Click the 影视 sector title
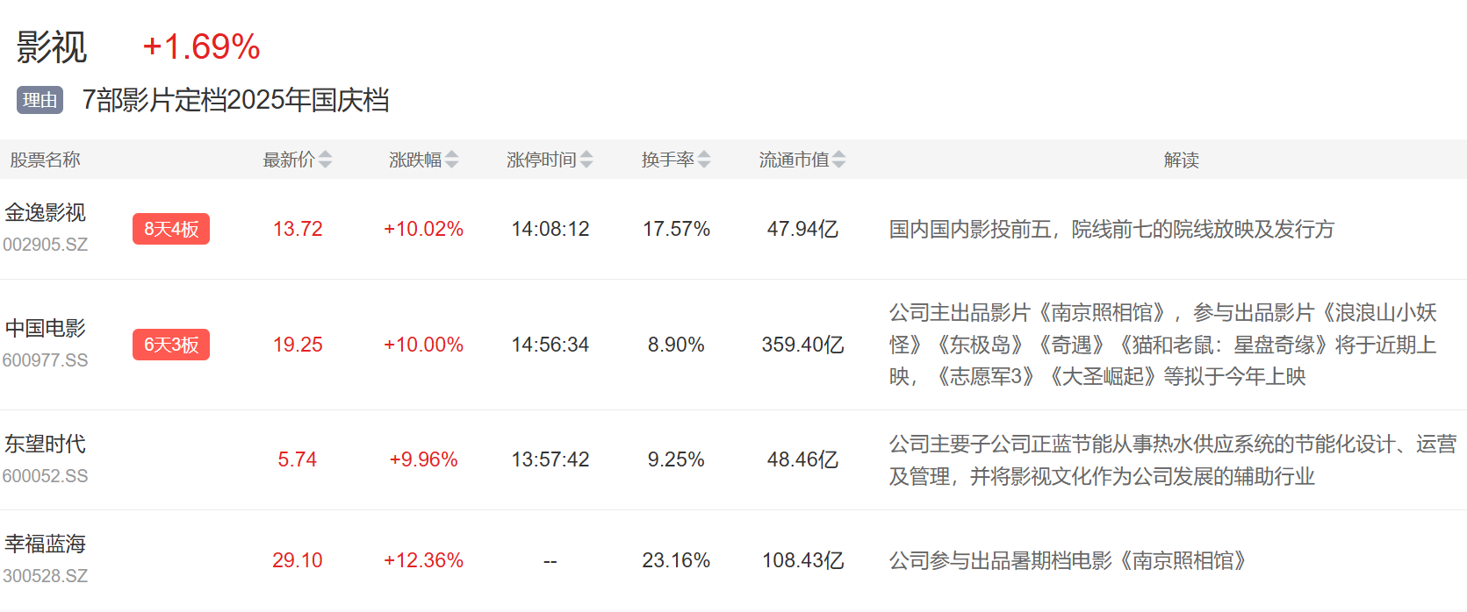This screenshot has width=1467, height=612. coord(52,47)
